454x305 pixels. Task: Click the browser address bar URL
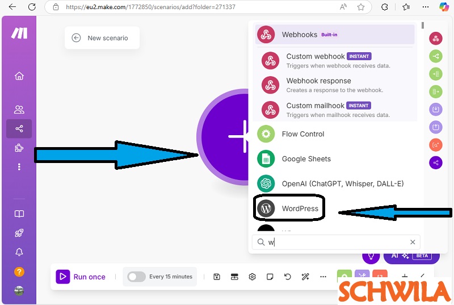pos(150,7)
